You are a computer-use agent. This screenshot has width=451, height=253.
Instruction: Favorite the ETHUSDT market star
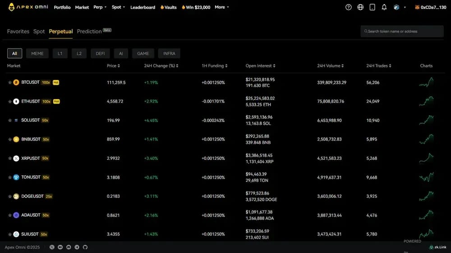pyautogui.click(x=10, y=101)
